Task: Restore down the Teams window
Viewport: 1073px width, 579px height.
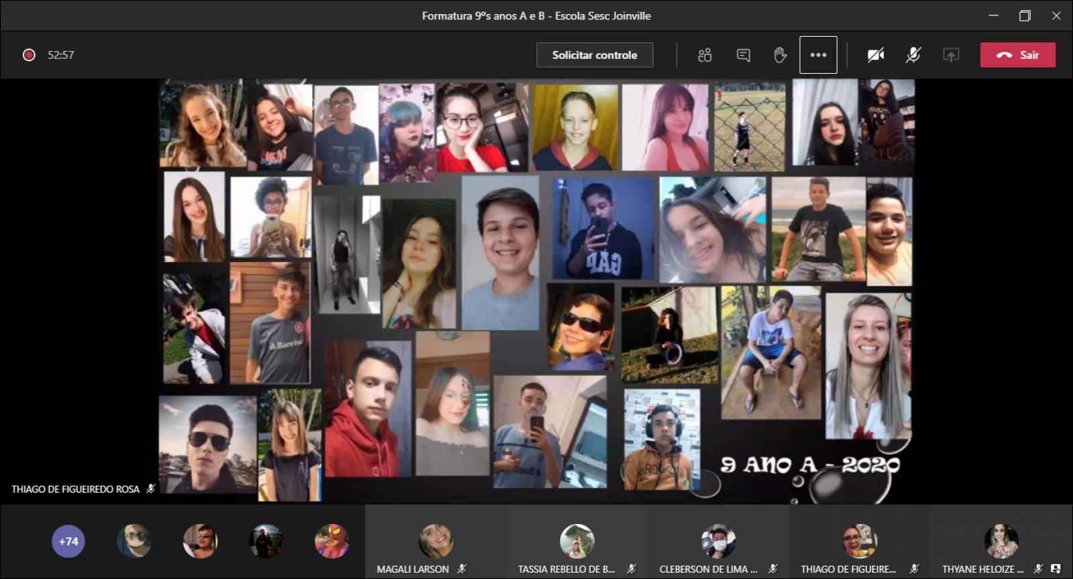Action: point(1025,15)
